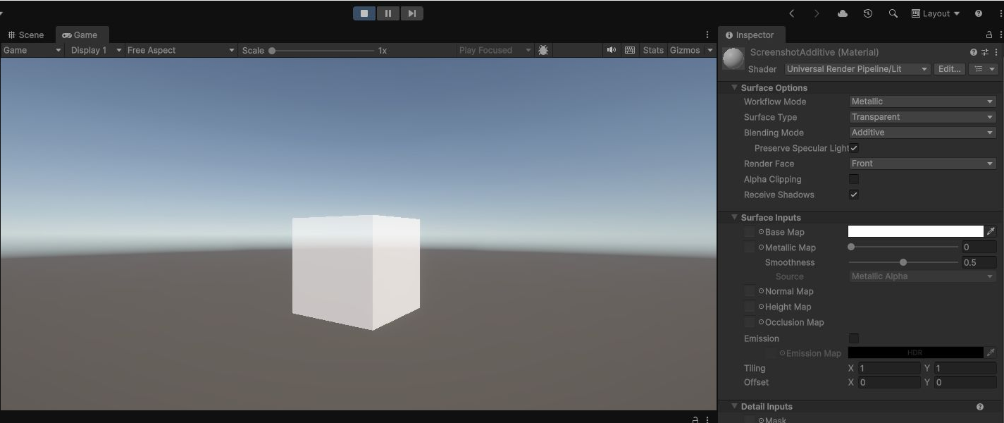Click the material preview sphere icon
The image size is (1004, 423).
(733, 59)
